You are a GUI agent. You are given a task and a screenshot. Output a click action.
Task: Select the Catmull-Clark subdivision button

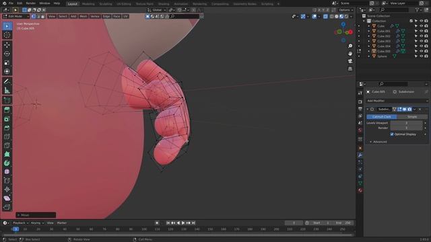(382, 117)
